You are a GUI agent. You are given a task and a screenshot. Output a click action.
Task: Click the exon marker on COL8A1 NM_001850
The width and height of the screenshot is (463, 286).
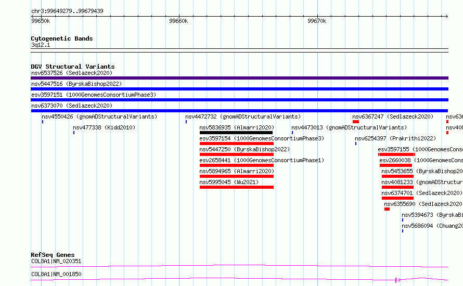[396, 280]
